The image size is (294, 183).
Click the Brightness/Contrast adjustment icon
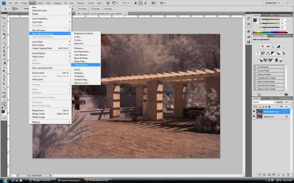(x=262, y=46)
